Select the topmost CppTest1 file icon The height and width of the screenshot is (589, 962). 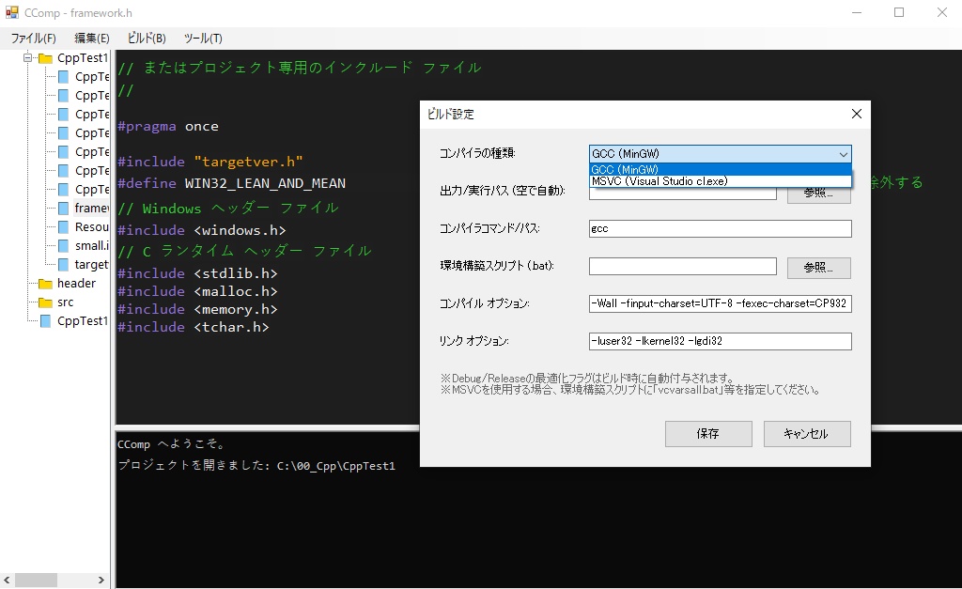63,76
